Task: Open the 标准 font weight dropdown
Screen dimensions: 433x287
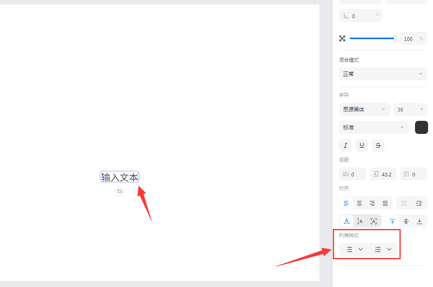Action: click(373, 127)
